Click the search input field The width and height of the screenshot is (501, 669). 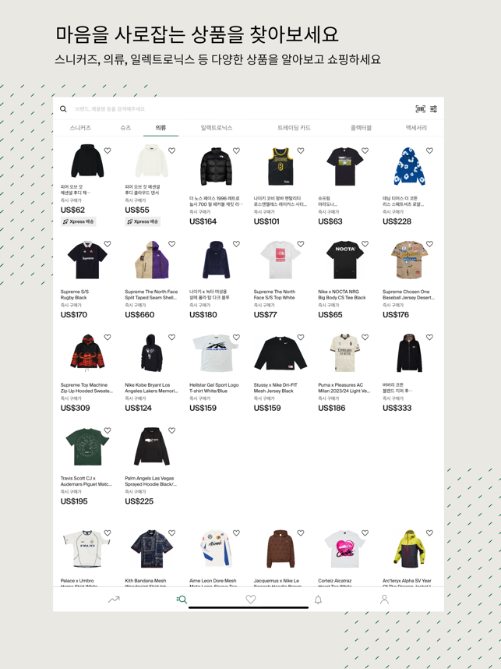(x=241, y=109)
